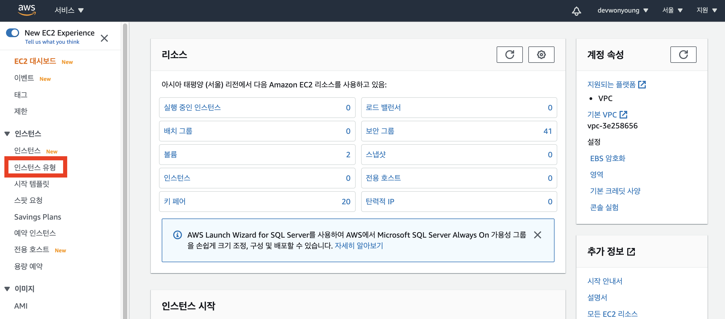Toggle the New EC2 Experience switch

(x=13, y=33)
